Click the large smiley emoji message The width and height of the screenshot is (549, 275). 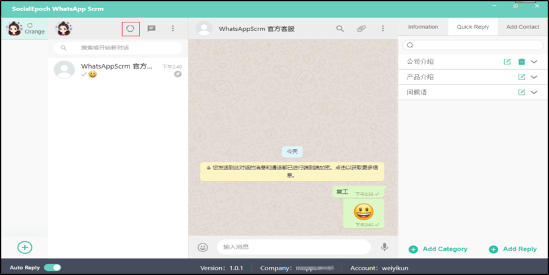point(363,214)
